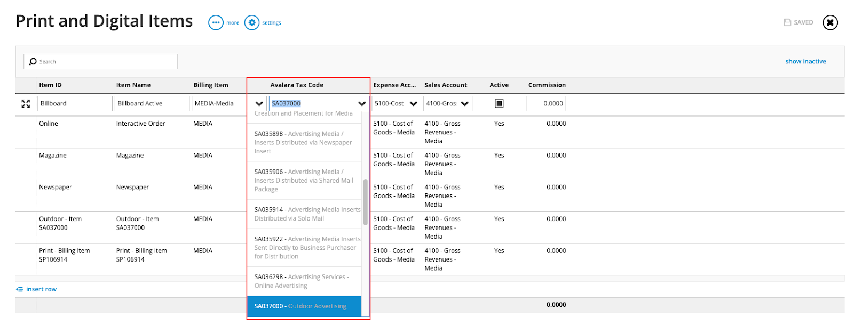Open the 5100-Cost expense account dropdown
The width and height of the screenshot is (854, 334).
coord(413,104)
